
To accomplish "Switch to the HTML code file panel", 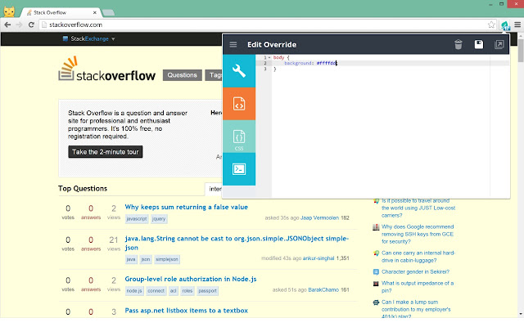I will [239, 104].
